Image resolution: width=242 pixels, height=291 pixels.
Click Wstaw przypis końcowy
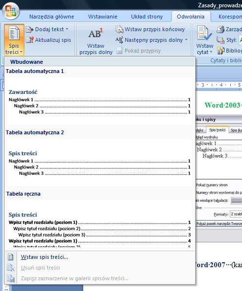pos(150,29)
